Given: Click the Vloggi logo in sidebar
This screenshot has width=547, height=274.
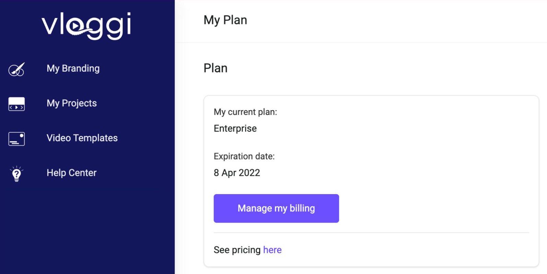Looking at the screenshot, I should 86,26.
